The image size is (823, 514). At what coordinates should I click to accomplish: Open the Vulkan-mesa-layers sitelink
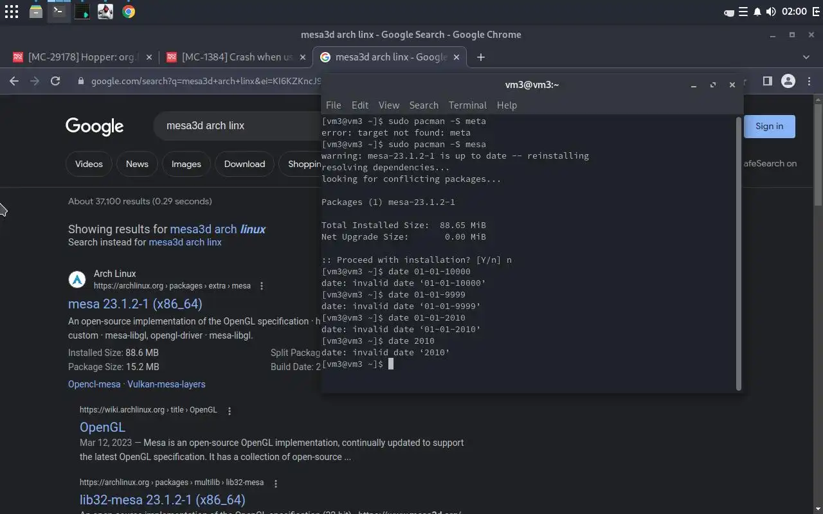pos(167,384)
